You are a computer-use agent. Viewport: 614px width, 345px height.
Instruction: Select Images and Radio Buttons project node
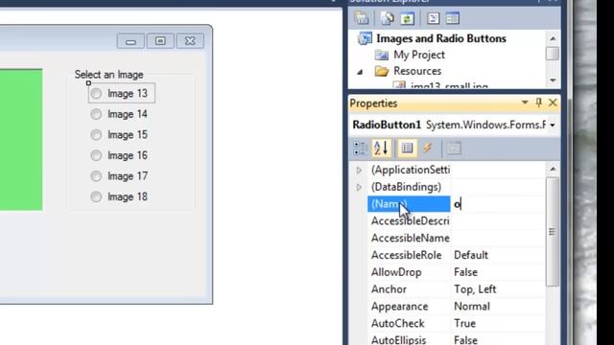[x=441, y=38]
